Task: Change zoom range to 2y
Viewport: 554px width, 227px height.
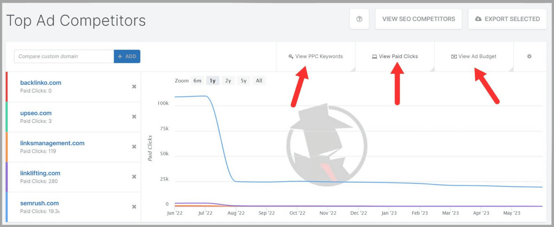Action: (x=228, y=81)
